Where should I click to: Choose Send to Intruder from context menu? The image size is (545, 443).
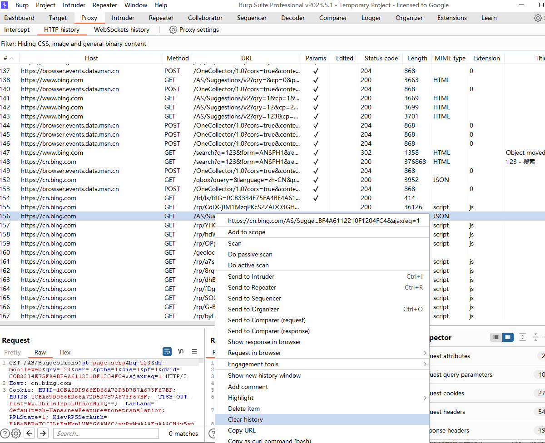(x=322, y=276)
